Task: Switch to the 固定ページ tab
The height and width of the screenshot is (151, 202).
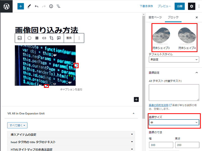Action: point(155,17)
